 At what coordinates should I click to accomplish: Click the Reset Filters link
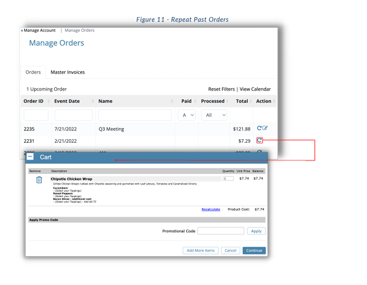pos(221,89)
